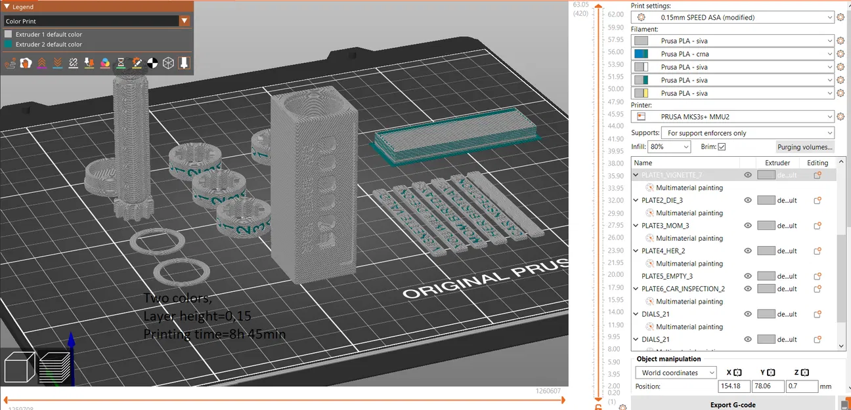Click the X axis icon in Object manipulation
Viewport: 851px width, 410px height.
[737, 373]
